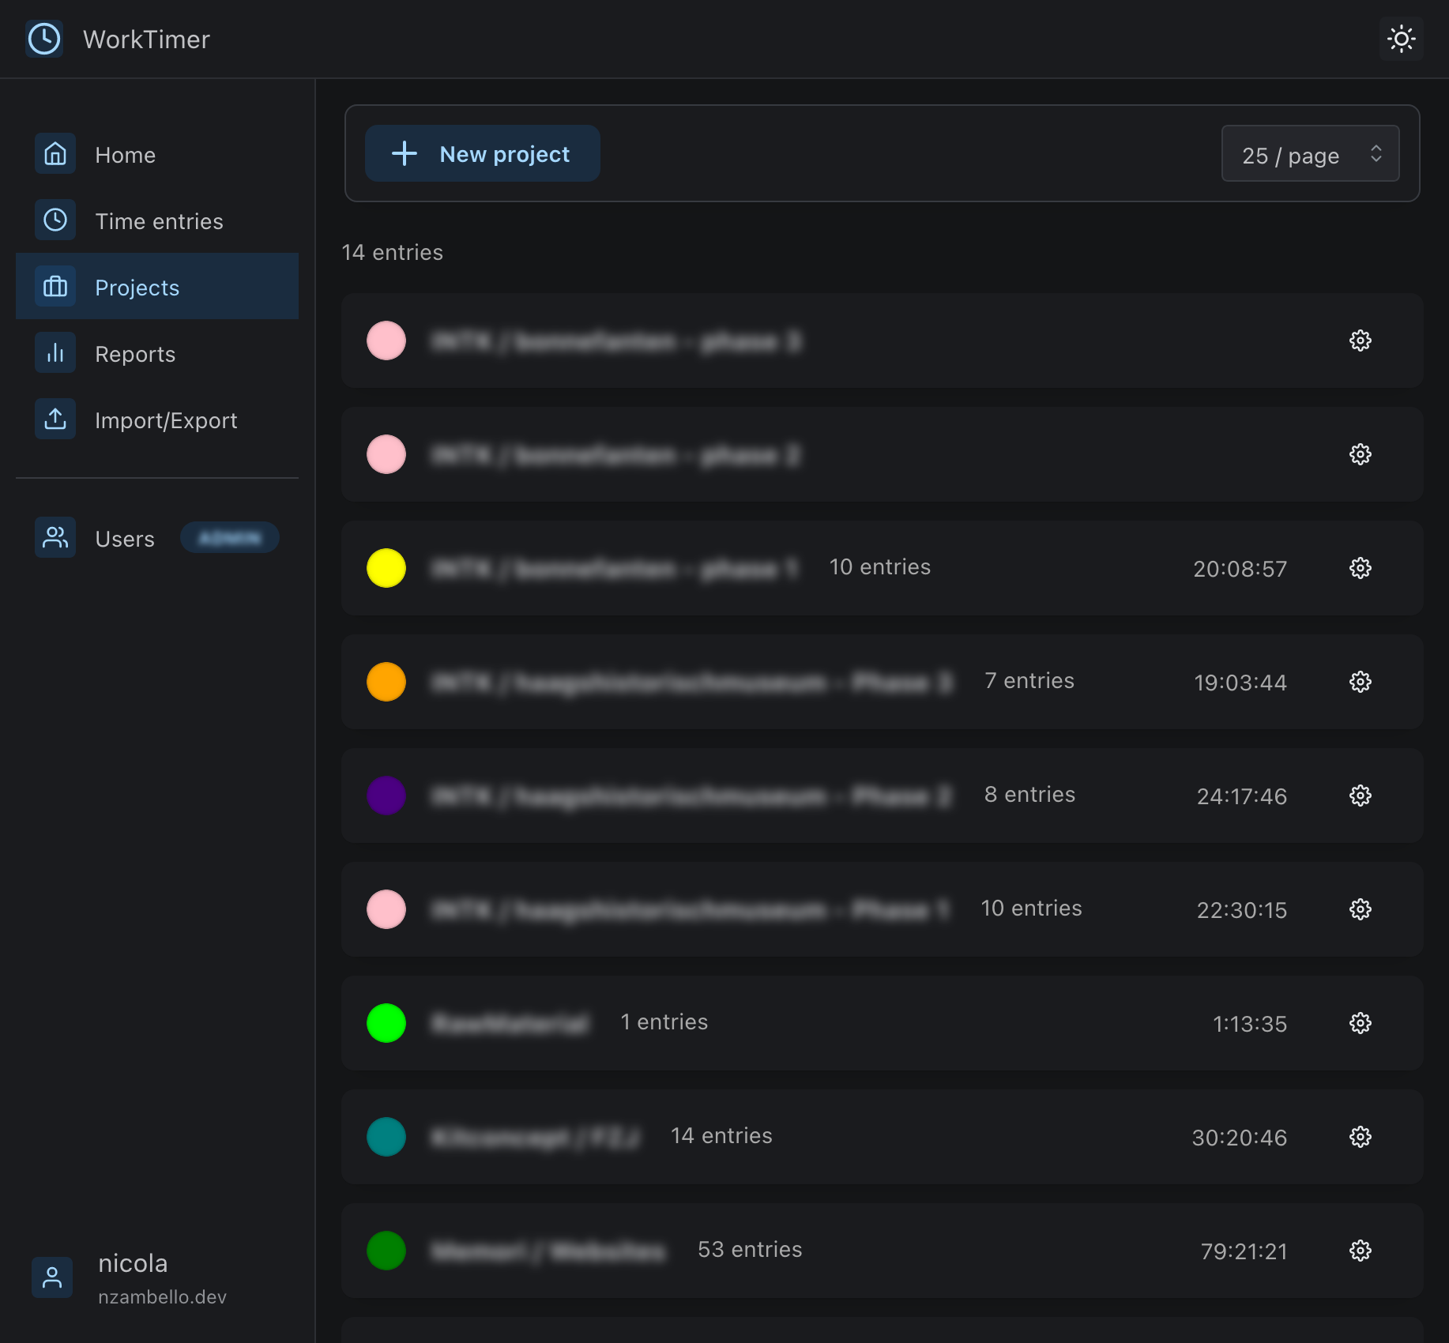Open settings for the 24:17:46 project
1449x1343 pixels.
1360,796
